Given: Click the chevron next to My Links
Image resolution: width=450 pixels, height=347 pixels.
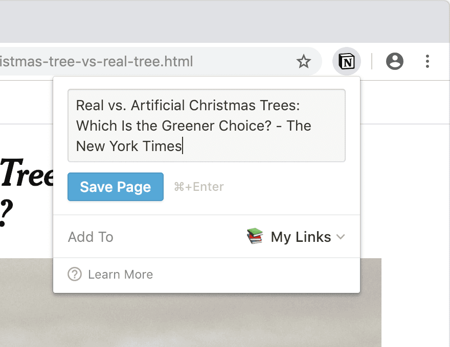Looking at the screenshot, I should 342,237.
